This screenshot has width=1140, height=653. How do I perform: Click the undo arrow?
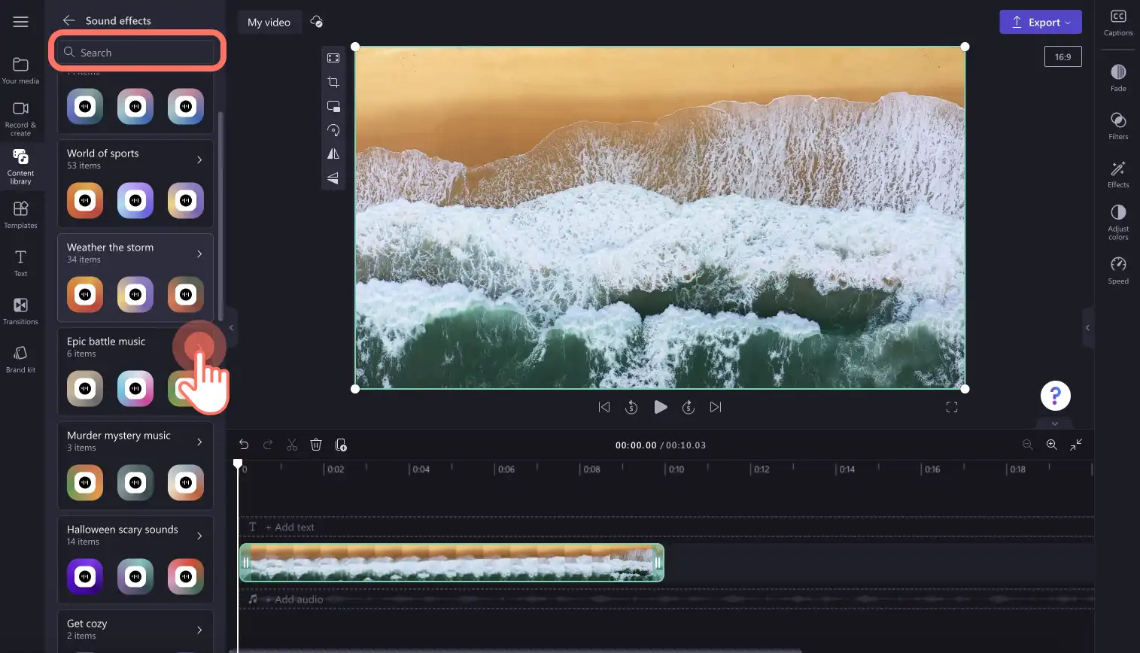244,445
